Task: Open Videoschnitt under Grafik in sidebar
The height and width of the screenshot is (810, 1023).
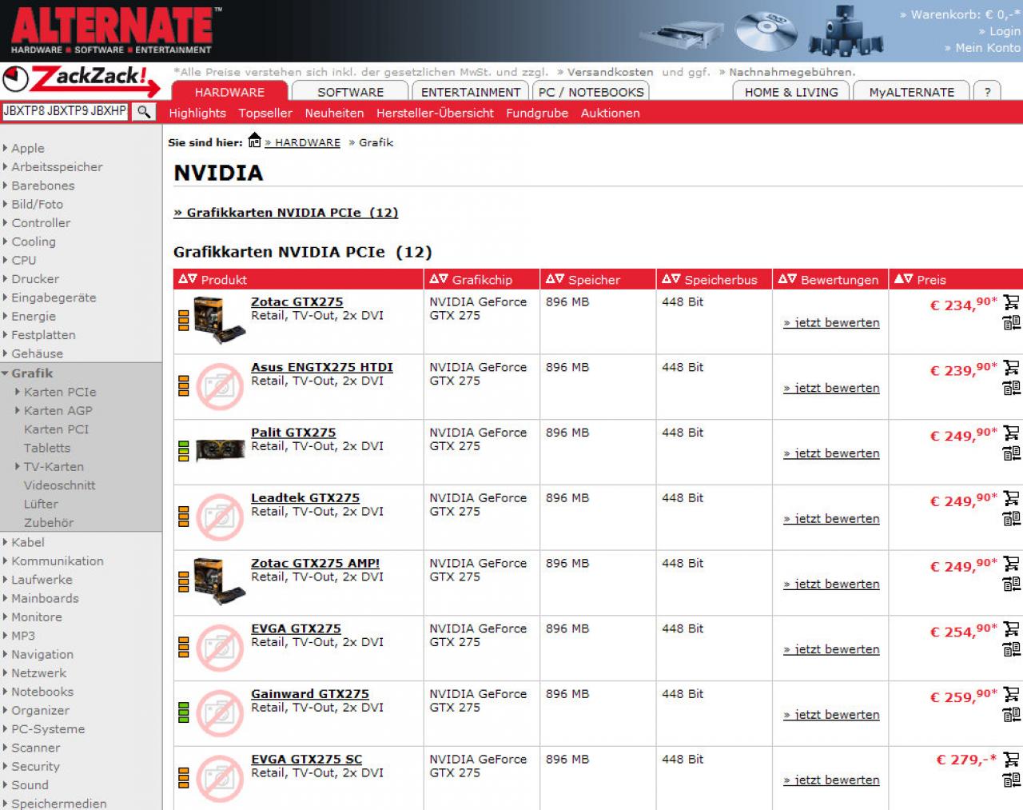Action: [59, 485]
